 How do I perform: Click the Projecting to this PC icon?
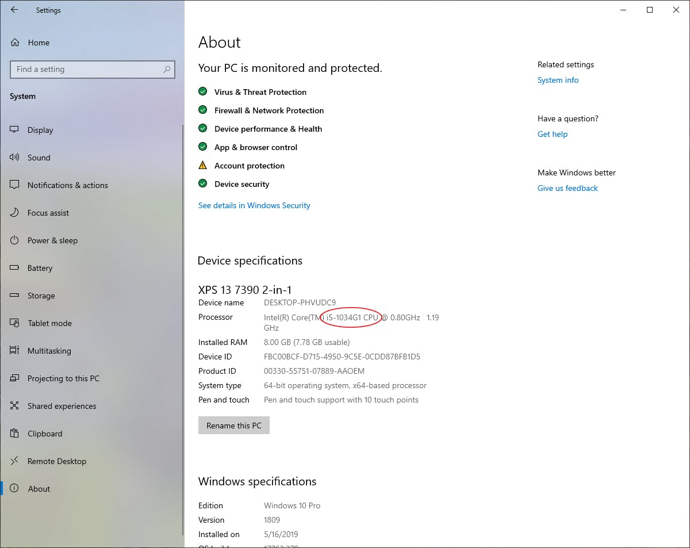click(x=15, y=378)
